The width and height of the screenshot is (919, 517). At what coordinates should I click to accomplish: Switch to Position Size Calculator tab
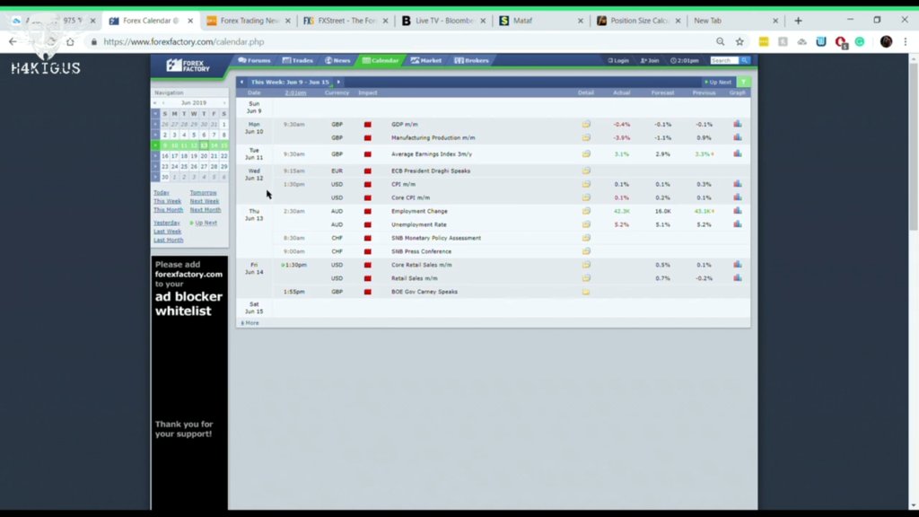638,21
